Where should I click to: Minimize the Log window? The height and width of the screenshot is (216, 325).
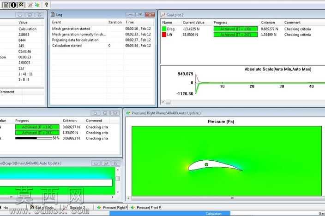coord(130,15)
